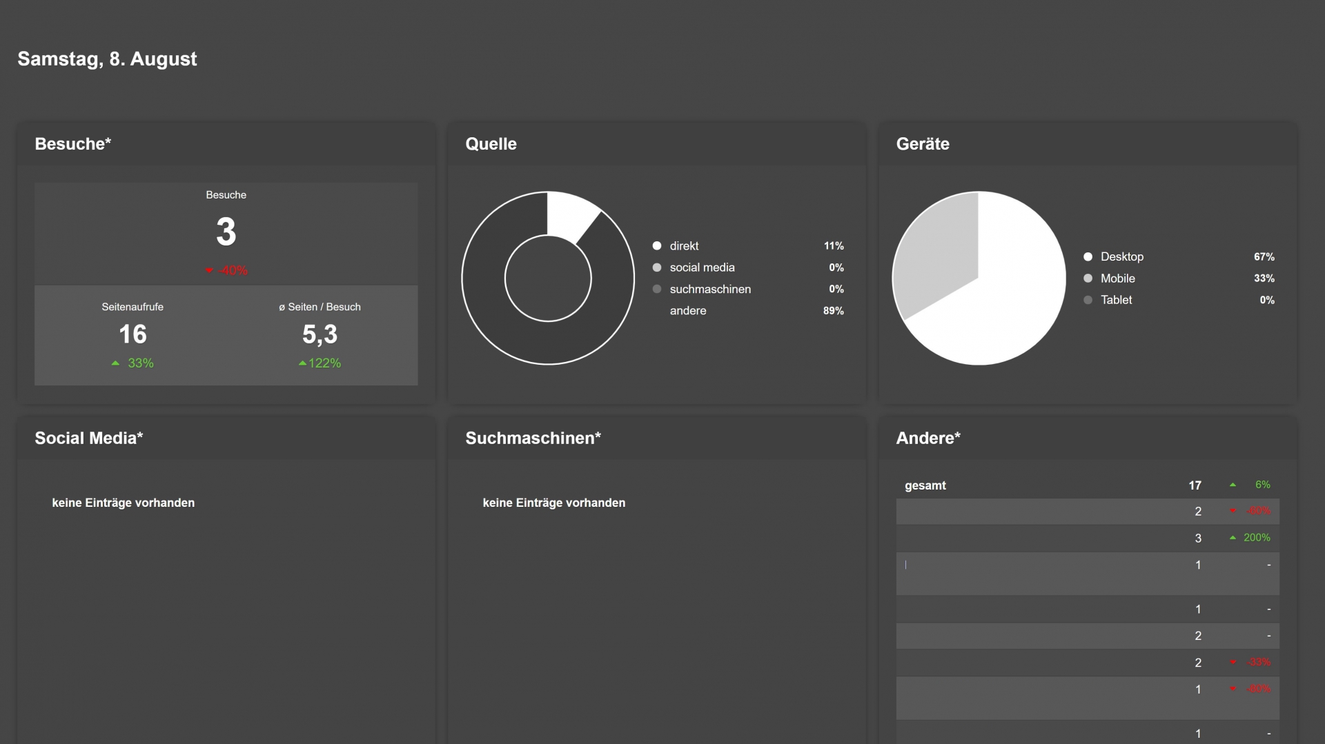Click the Tablet legend label

coord(1116,300)
